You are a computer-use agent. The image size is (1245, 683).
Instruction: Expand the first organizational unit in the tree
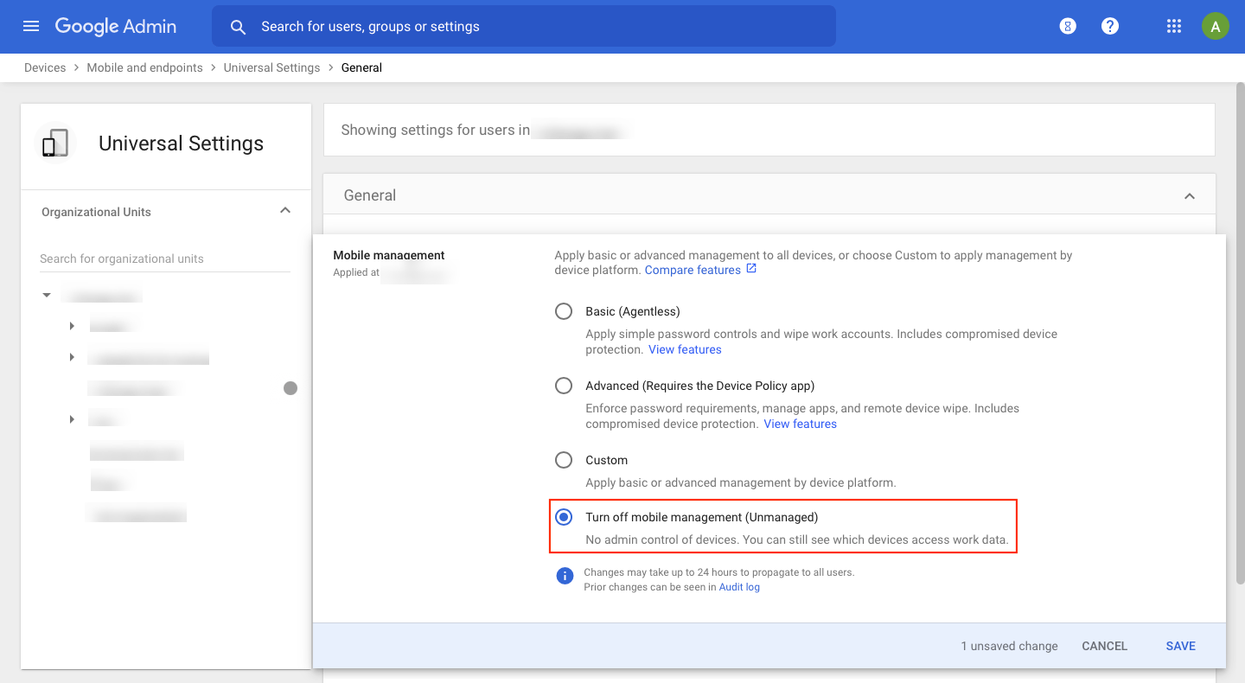tap(72, 325)
